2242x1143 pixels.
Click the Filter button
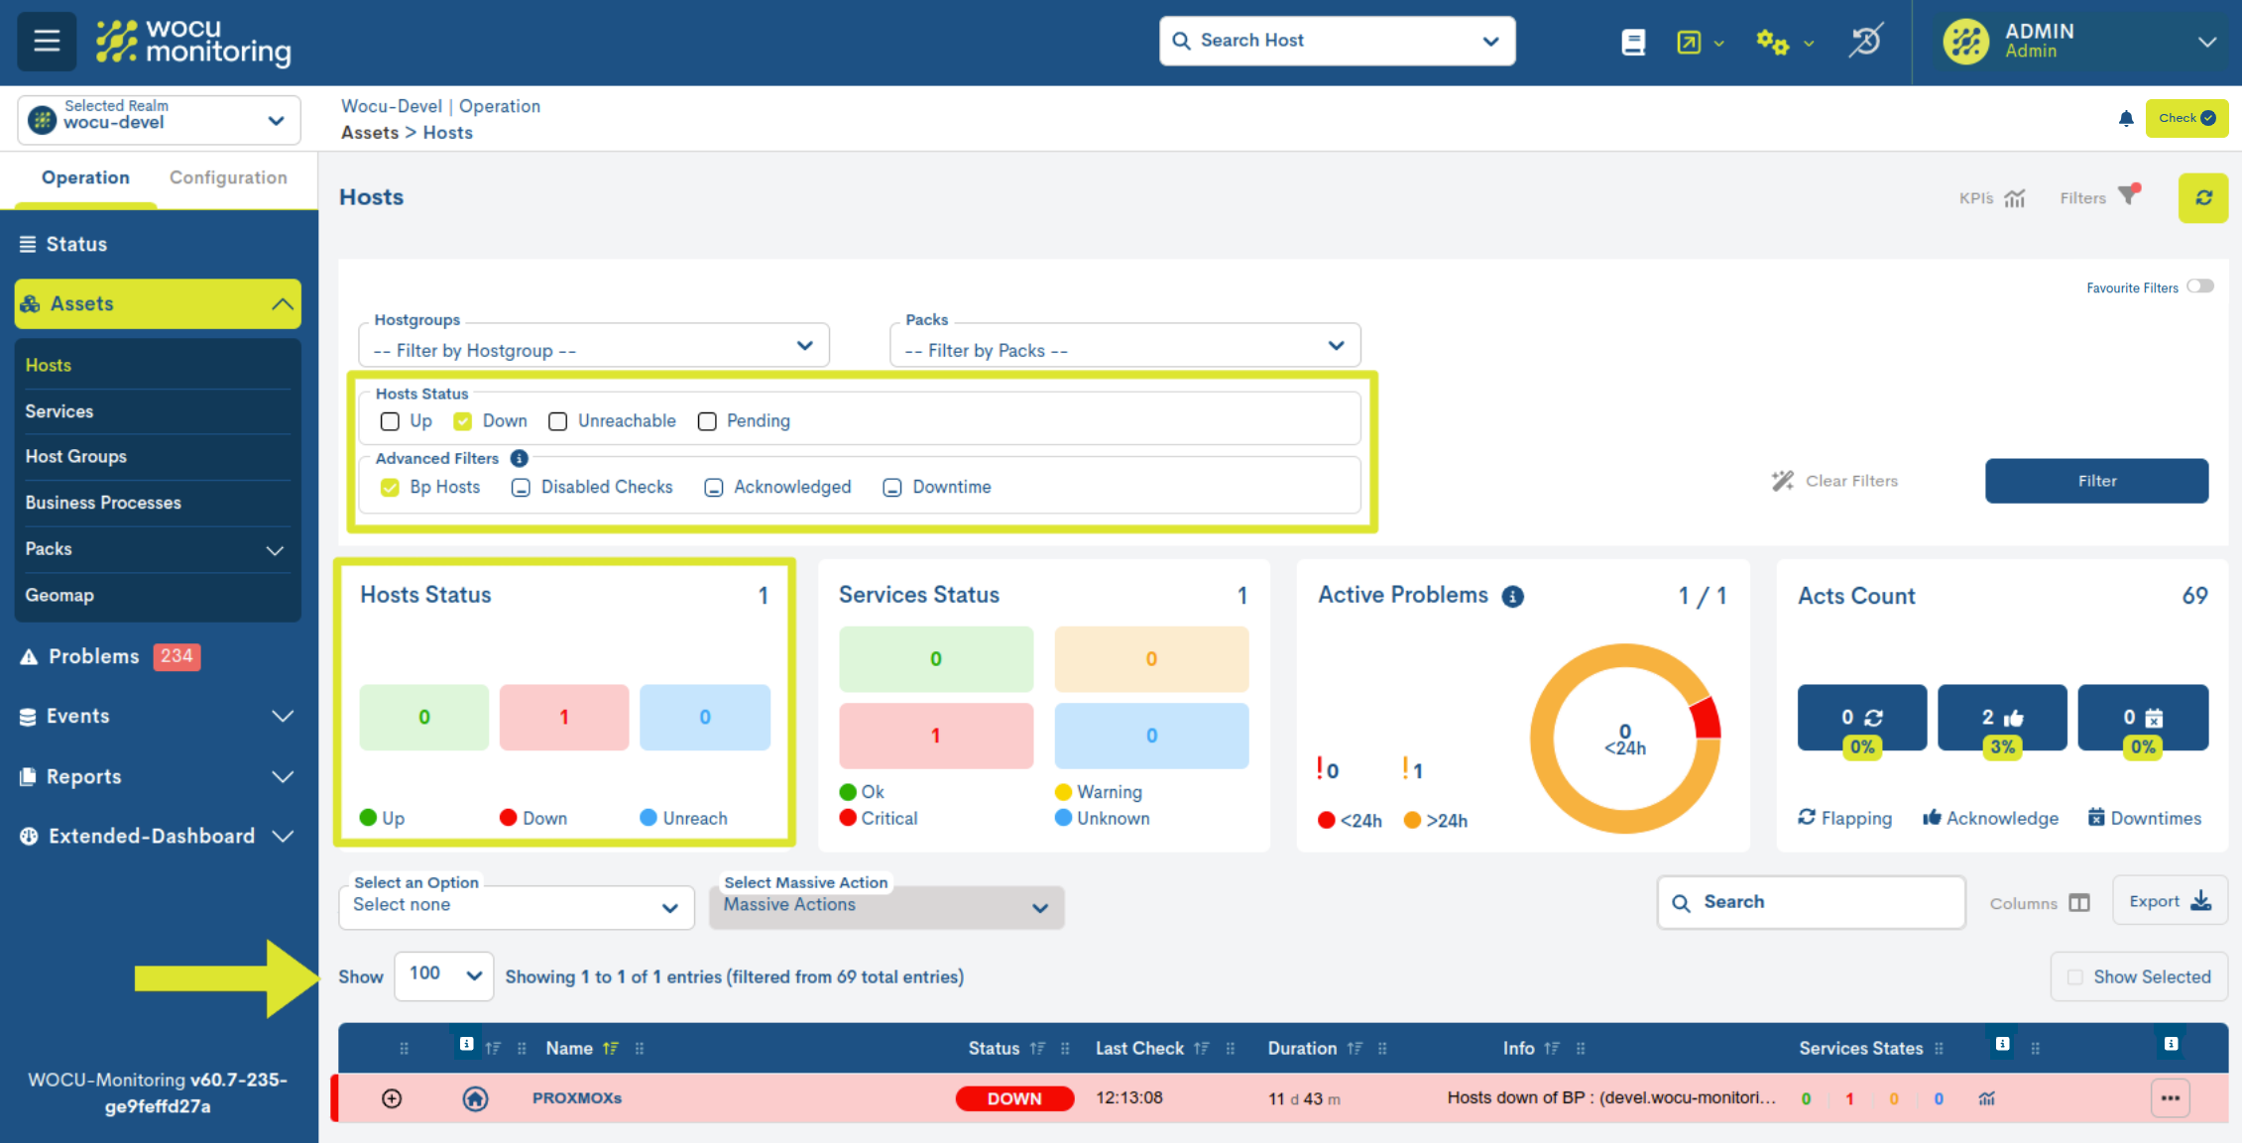(x=2096, y=481)
